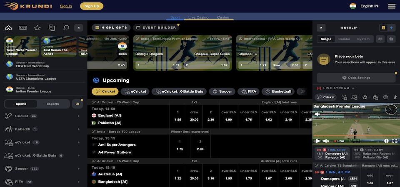This screenshot has height=187, width=400.
Task: Click the India flag language icon
Action: coord(353,6)
